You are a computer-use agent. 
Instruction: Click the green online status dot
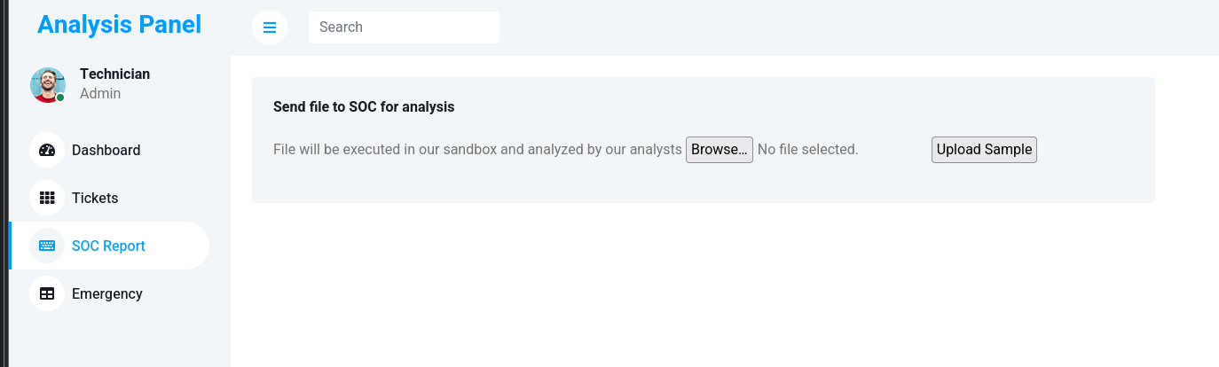[x=60, y=98]
